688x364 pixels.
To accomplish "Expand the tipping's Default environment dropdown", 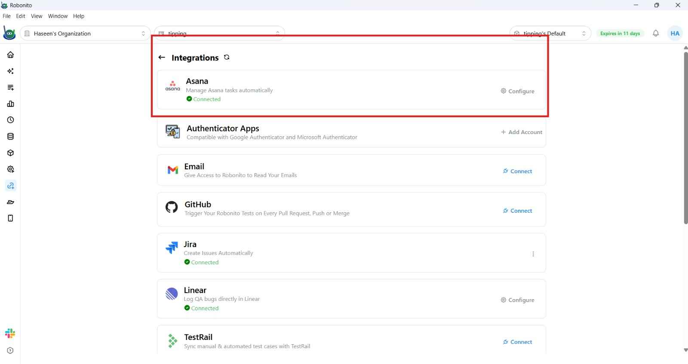I will pyautogui.click(x=550, y=33).
